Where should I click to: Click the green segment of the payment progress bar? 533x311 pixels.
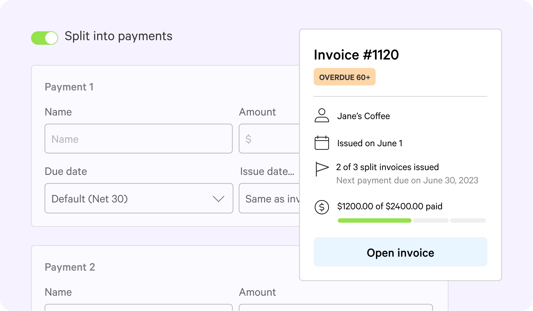[x=374, y=220]
